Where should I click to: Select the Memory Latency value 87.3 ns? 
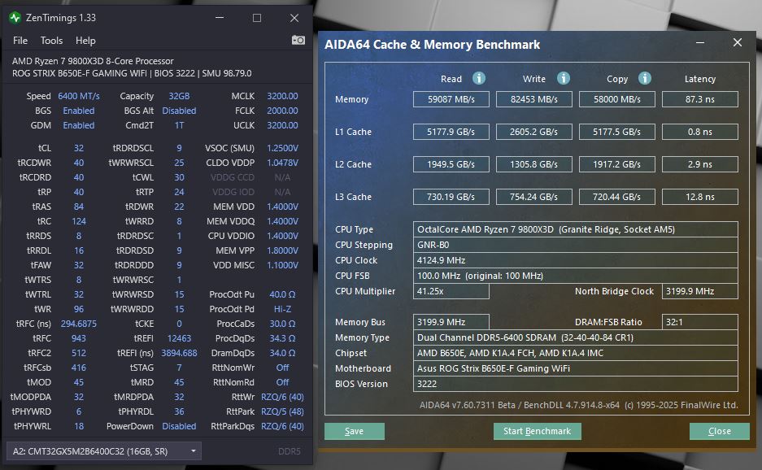700,99
